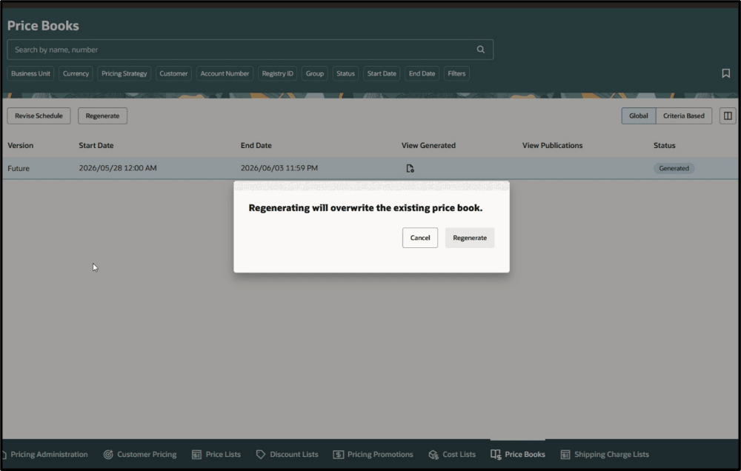Go to Pricing Promotions tab
Image resolution: width=741 pixels, height=471 pixels.
point(380,455)
